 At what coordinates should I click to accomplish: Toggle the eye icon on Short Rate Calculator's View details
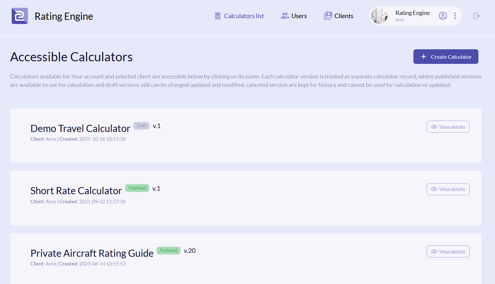434,189
